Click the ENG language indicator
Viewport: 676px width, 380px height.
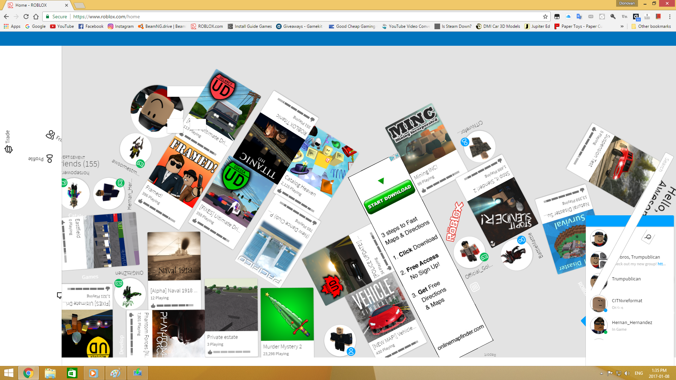point(639,373)
